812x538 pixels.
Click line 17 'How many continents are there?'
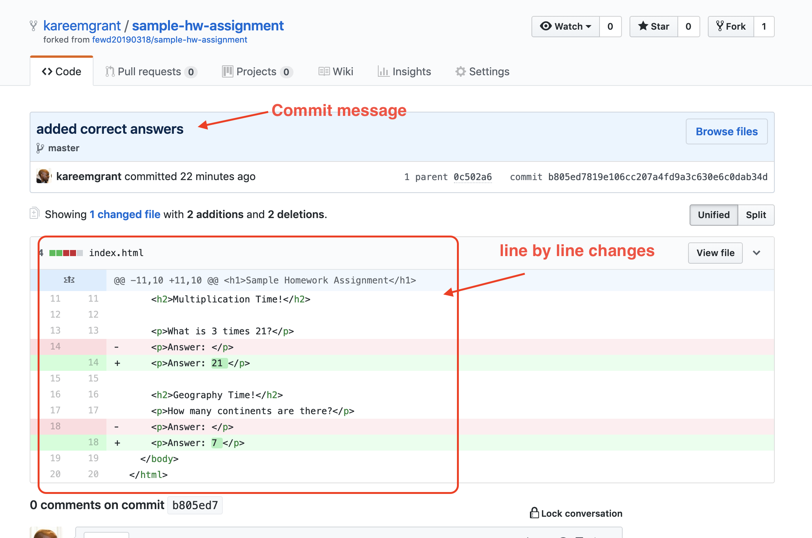tap(252, 411)
